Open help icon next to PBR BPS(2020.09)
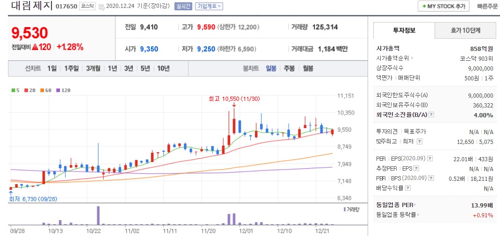Image resolution: width=500 pixels, height=236 pixels. click(x=432, y=178)
